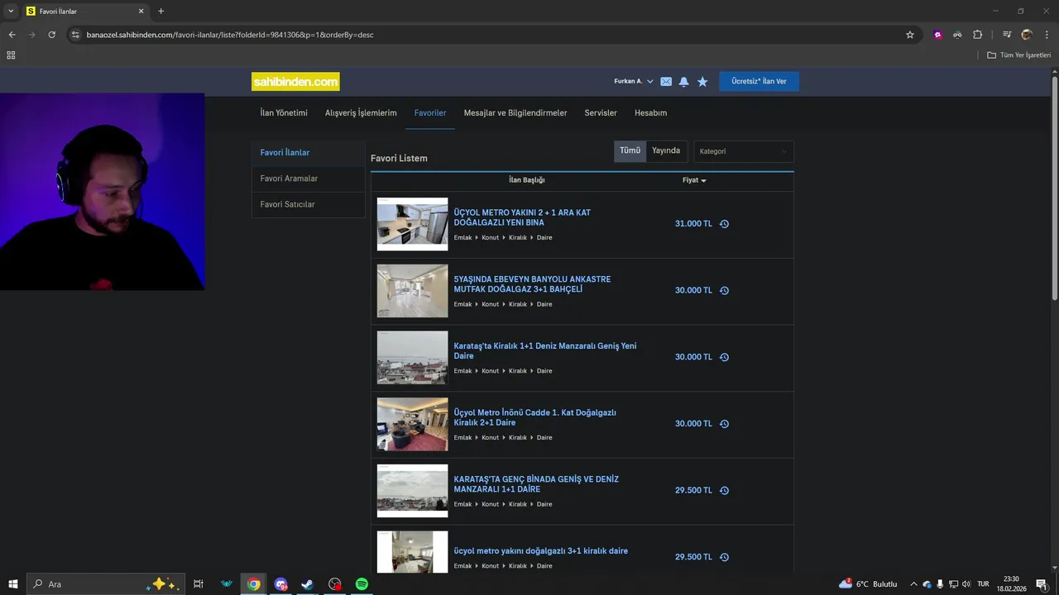Open the Alışveriş İşlemlerim tab
Screen dimensions: 1059x595
click(x=361, y=113)
